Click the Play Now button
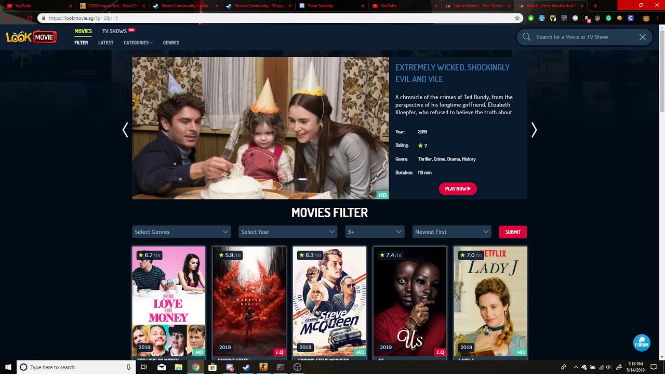The height and width of the screenshot is (374, 665). [458, 189]
